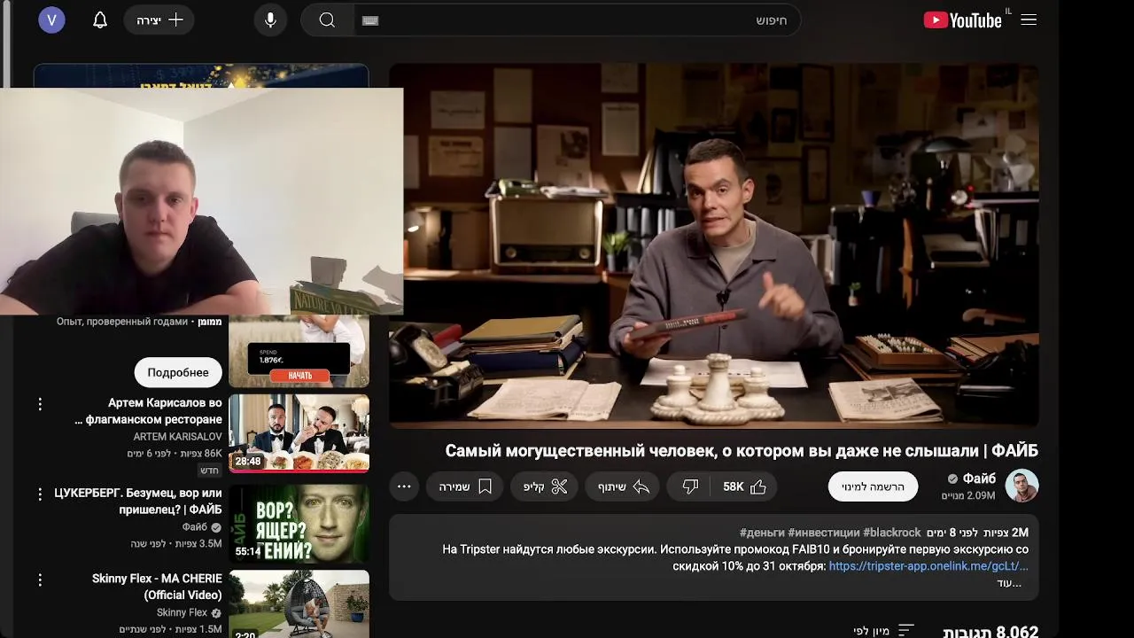Open more actions three-dot menu under video

[404, 486]
